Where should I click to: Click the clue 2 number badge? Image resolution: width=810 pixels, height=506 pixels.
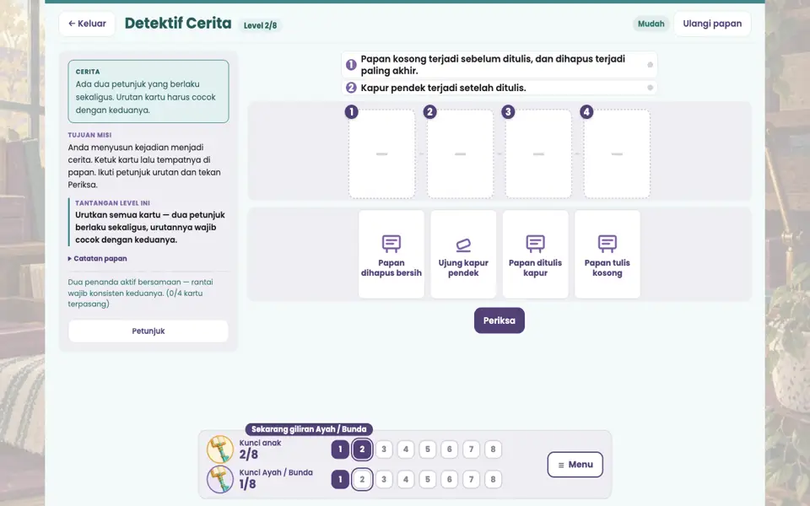click(x=351, y=88)
